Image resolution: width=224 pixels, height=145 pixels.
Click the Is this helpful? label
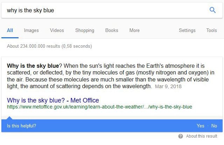point(22,126)
